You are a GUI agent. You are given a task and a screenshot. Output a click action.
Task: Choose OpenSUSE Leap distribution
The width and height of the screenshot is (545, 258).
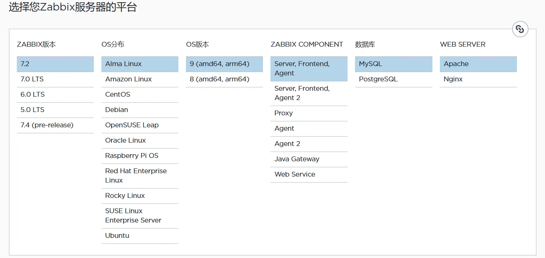pyautogui.click(x=140, y=125)
